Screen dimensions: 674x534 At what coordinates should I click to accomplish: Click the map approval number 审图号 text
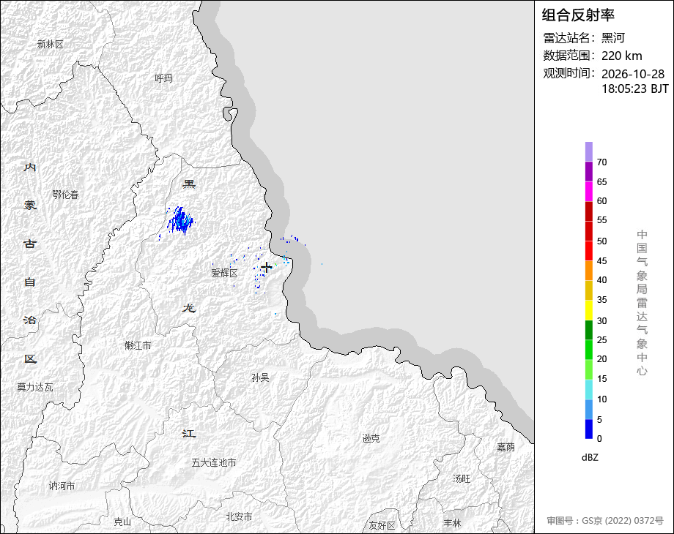pos(605,521)
